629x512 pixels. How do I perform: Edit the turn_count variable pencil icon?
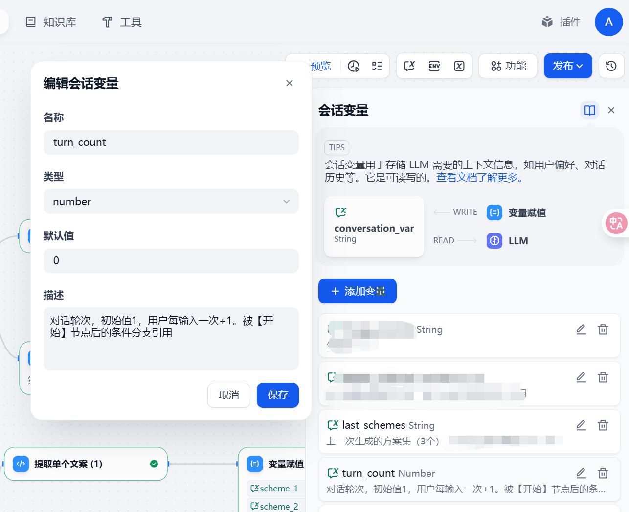pos(581,473)
